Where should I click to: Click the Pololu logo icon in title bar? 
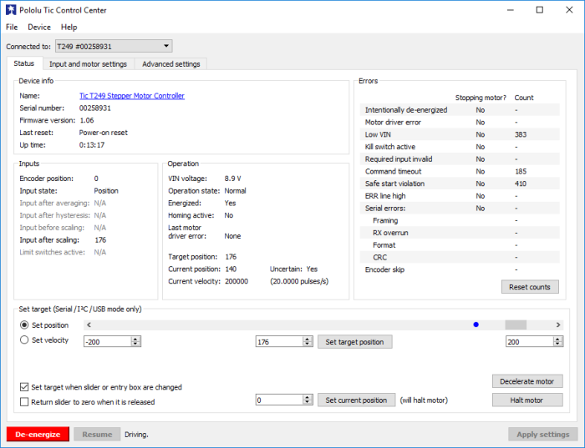pyautogui.click(x=11, y=10)
